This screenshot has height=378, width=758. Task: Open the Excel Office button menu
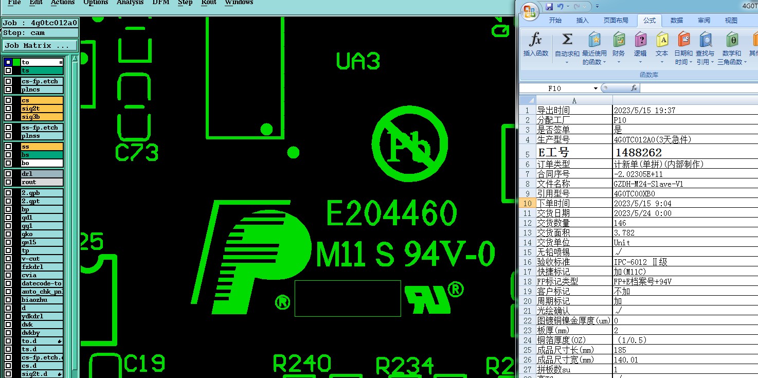[529, 11]
